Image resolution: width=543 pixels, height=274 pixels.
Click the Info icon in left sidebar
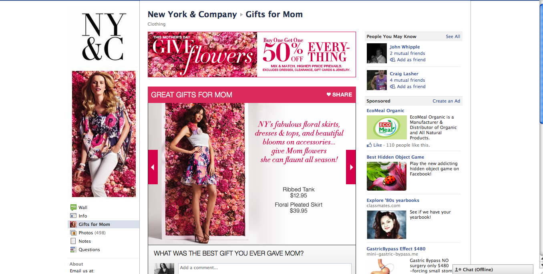click(73, 216)
